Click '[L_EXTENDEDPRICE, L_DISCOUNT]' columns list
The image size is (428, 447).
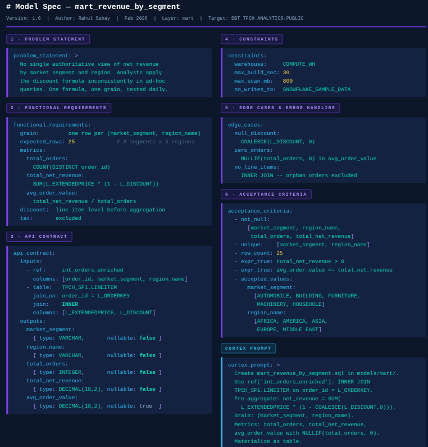pyautogui.click(x=109, y=313)
